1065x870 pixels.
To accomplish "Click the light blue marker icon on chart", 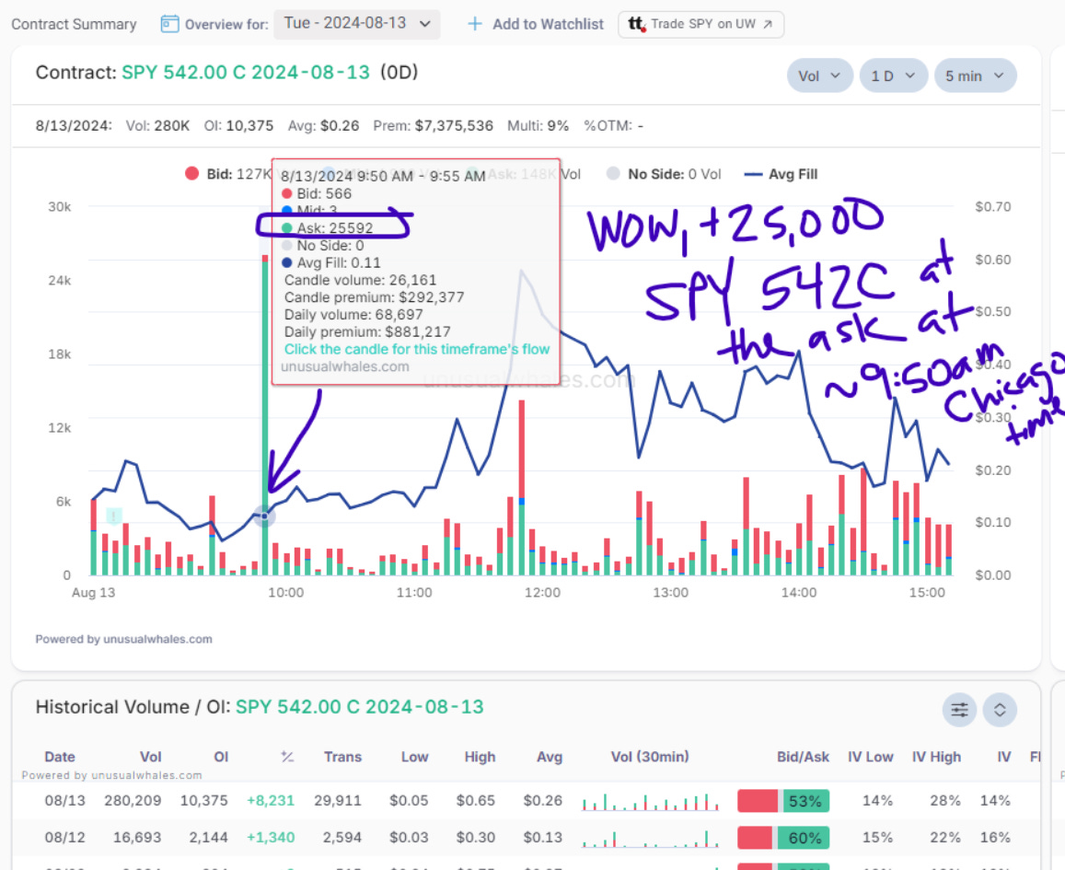I will 113,516.
